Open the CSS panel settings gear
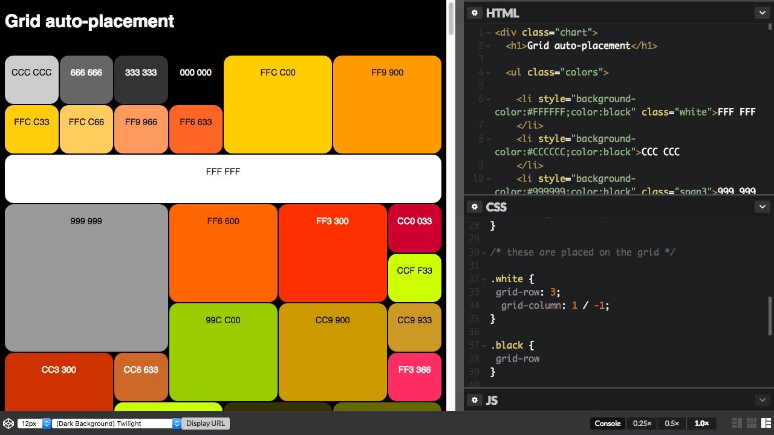 [475, 207]
